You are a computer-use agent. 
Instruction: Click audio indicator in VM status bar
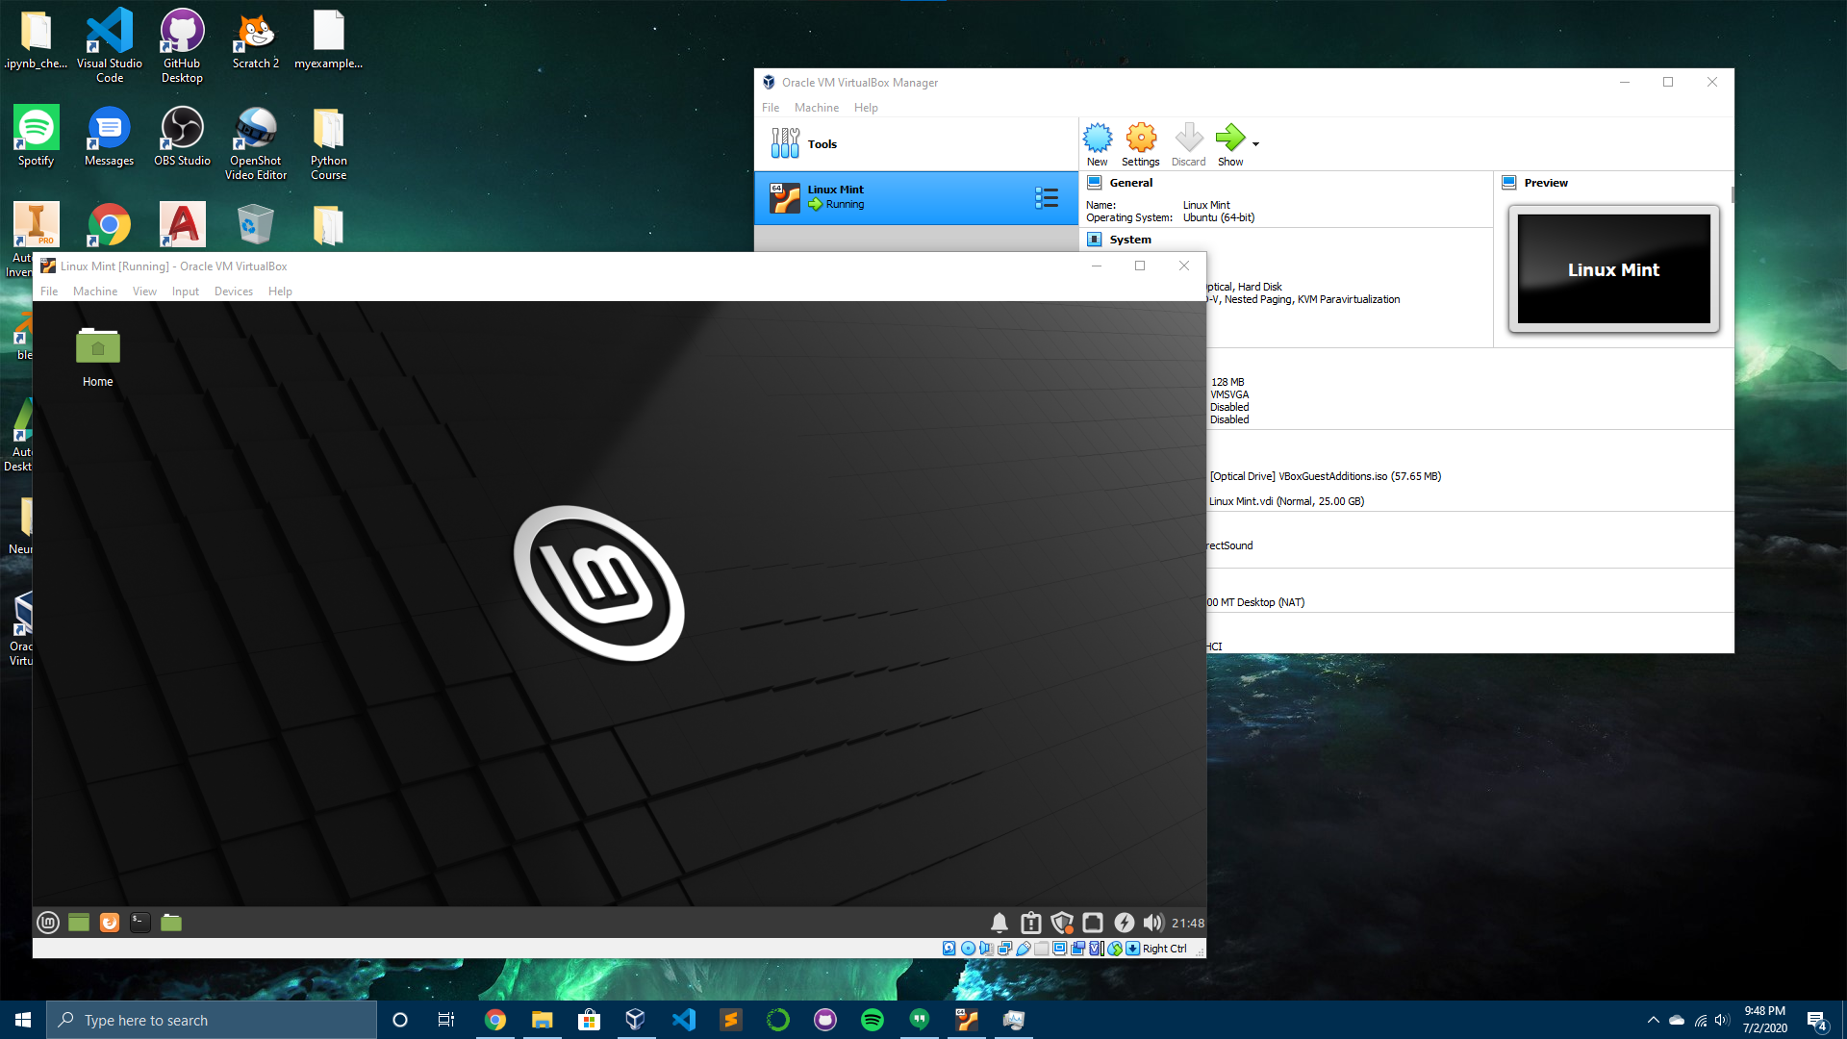[986, 949]
